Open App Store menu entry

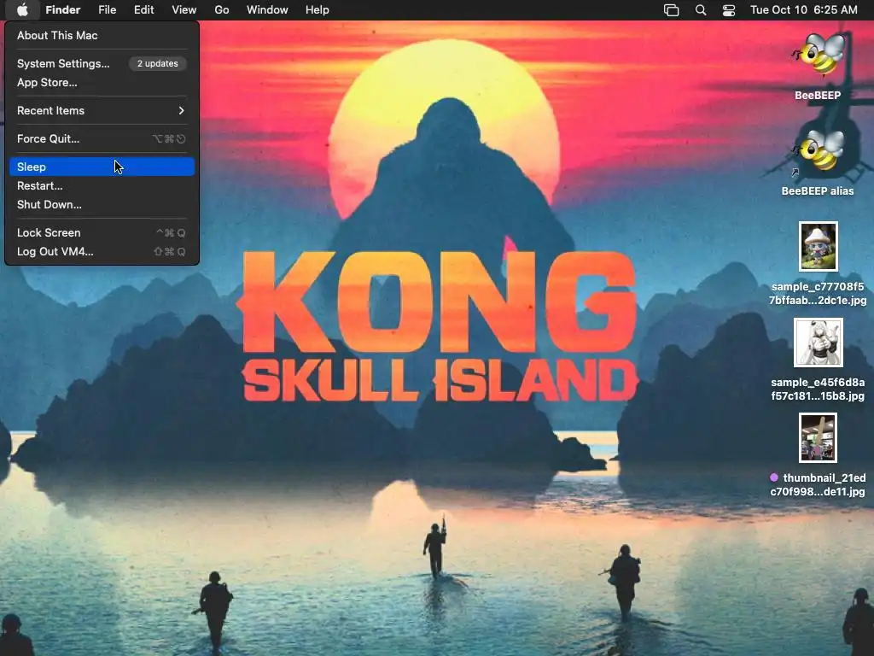click(102, 83)
